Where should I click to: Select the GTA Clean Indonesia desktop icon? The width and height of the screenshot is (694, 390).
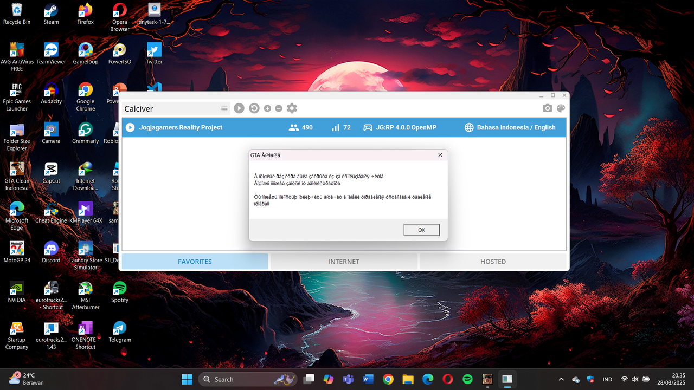click(x=17, y=177)
